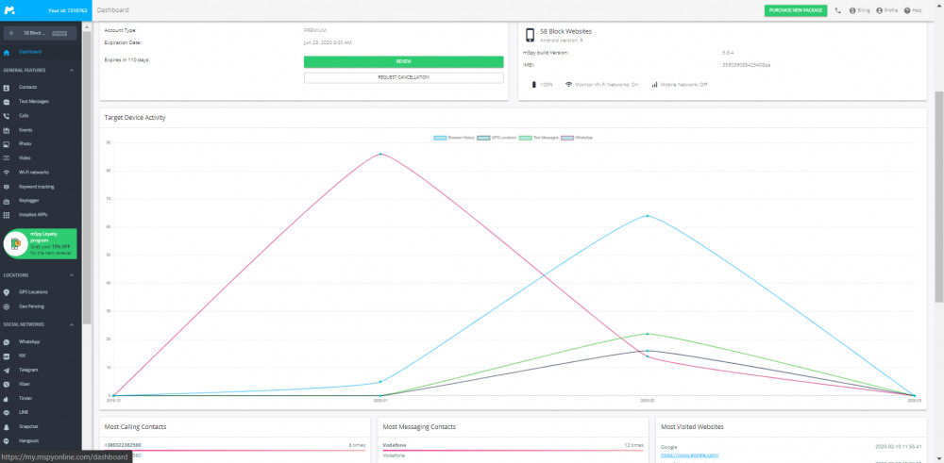Open Events calendar icon in sidebar
Viewport: 944px width, 463px height.
tap(7, 130)
